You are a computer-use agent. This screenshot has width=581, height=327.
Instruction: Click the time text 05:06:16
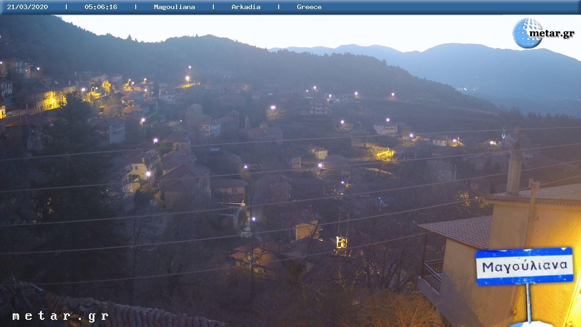101,7
